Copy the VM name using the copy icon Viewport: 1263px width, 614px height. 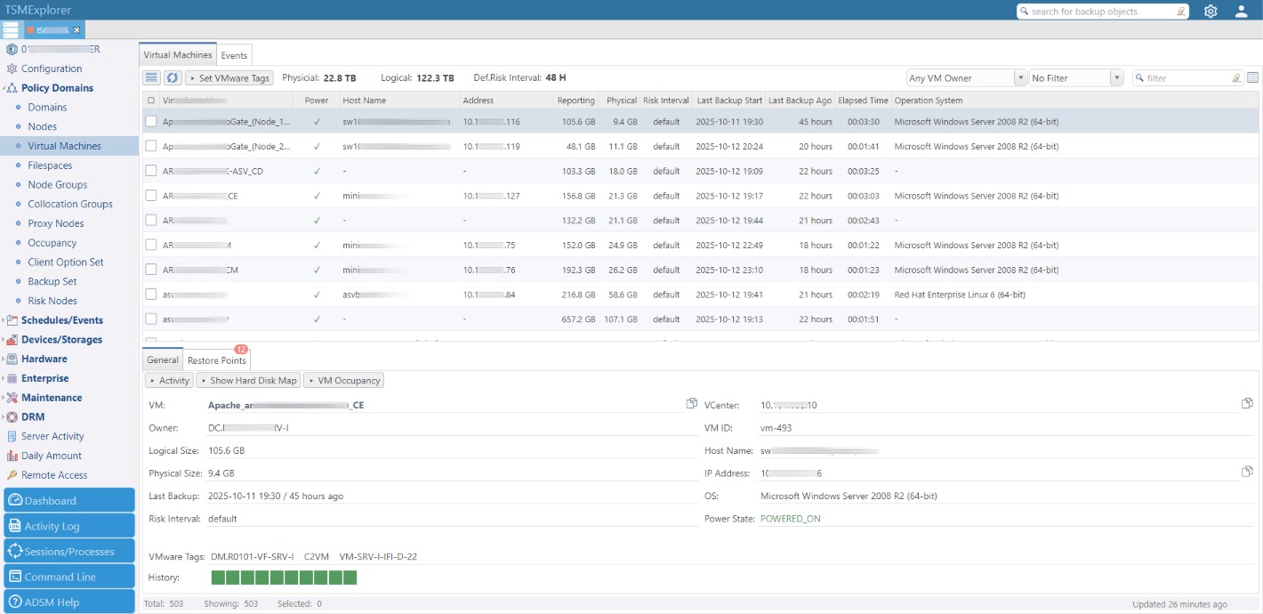tap(691, 404)
